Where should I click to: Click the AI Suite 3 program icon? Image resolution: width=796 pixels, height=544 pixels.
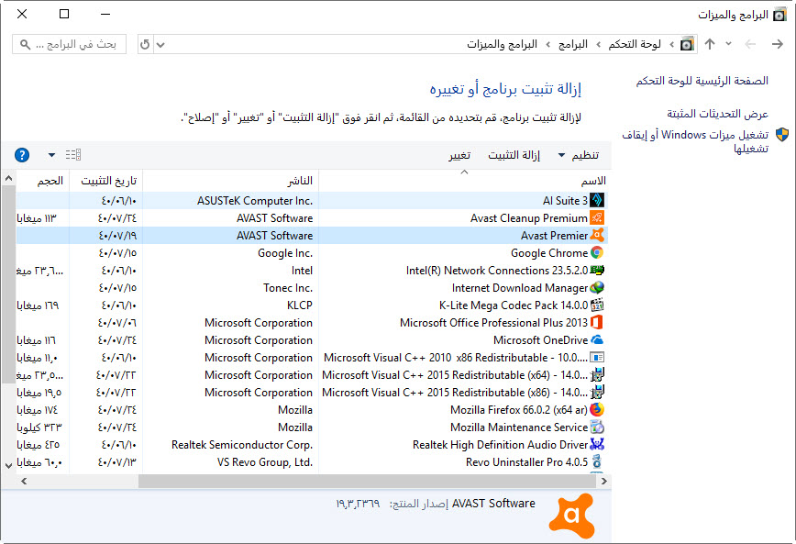click(597, 200)
